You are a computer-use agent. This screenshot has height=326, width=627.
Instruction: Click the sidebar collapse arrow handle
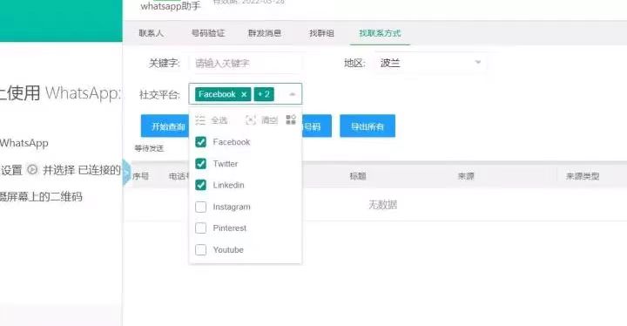pos(126,173)
